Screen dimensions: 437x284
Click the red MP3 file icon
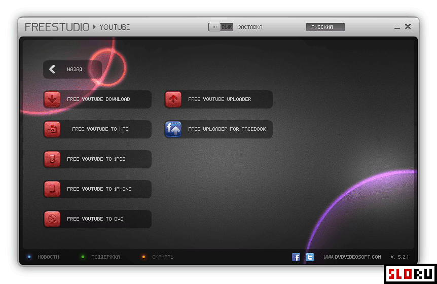52,129
